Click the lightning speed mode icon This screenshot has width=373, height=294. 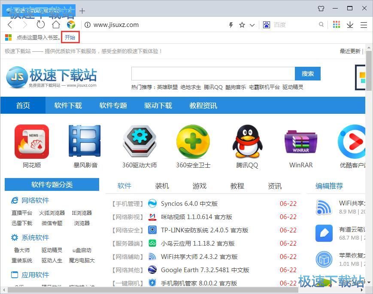(231, 25)
